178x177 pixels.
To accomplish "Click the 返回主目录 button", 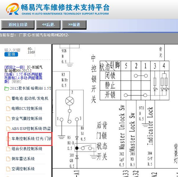I will pyautogui.click(x=18, y=25).
